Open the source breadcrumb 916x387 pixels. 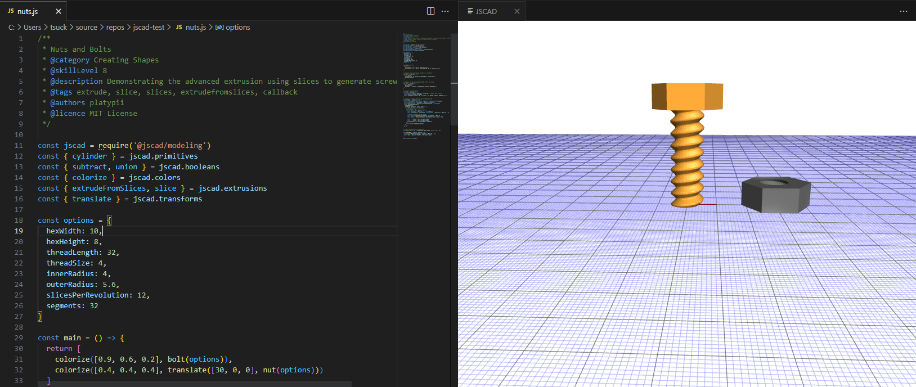click(87, 27)
